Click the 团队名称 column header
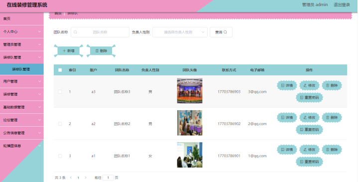The width and height of the screenshot is (359, 182). tap(122, 70)
